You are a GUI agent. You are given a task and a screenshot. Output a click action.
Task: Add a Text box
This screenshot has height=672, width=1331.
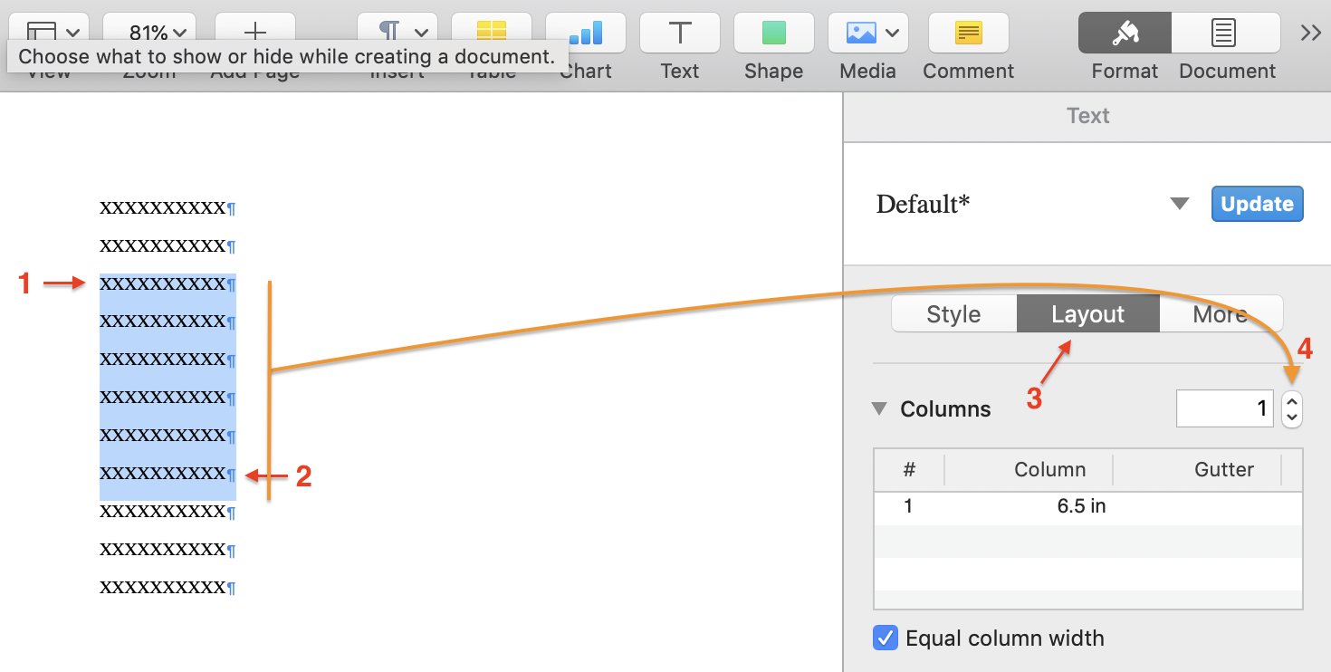click(x=679, y=33)
